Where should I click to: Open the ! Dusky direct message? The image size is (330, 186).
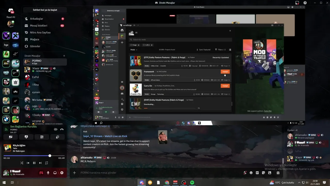45,115
